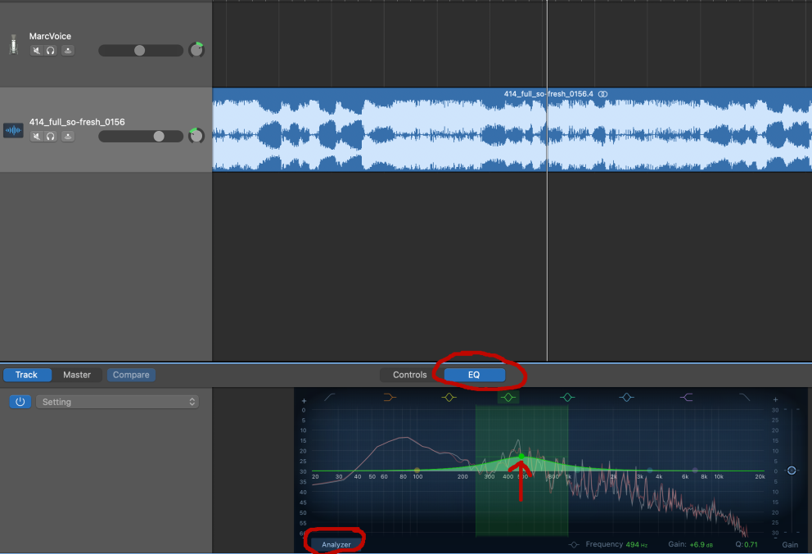The width and height of the screenshot is (812, 554).
Task: Click the MarcVoice microphone track icon
Action: (13, 44)
